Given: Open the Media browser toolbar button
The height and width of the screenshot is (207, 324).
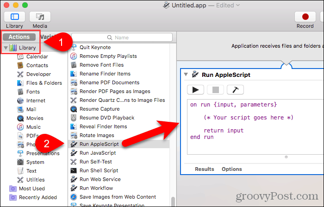Looking at the screenshot, I should coord(40,17).
